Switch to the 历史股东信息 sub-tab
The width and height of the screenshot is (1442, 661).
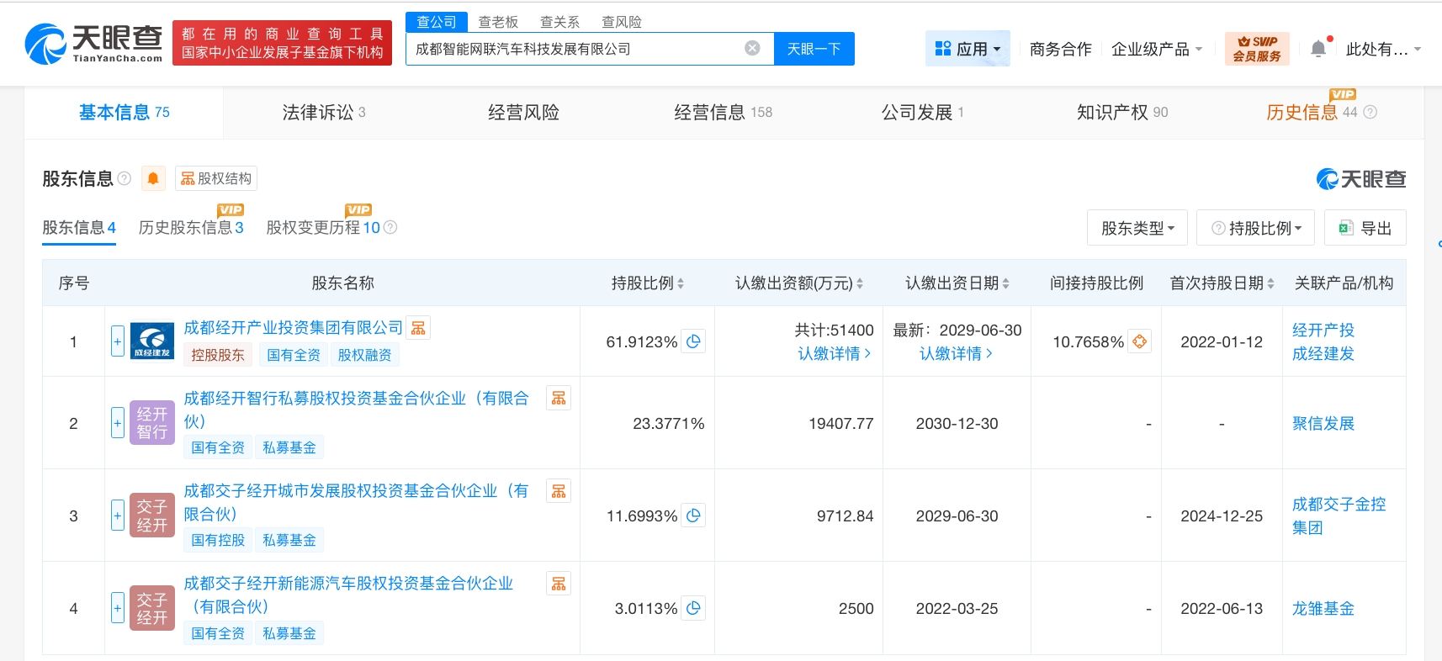click(190, 228)
